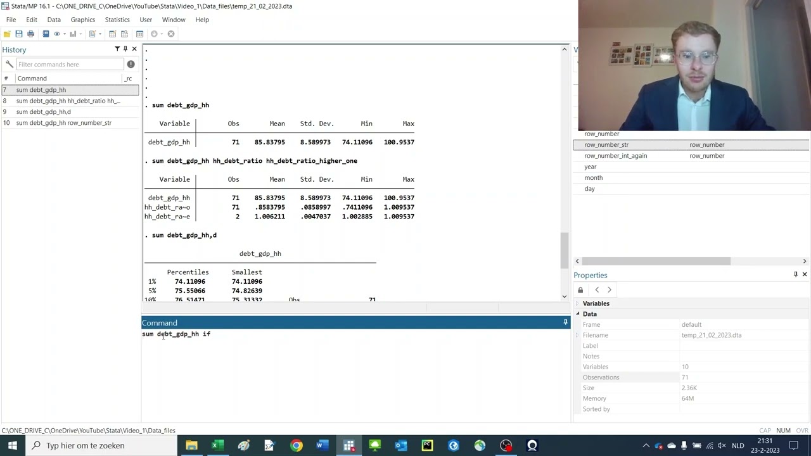Open Word from the taskbar
This screenshot has width=811, height=456.
pyautogui.click(x=322, y=445)
